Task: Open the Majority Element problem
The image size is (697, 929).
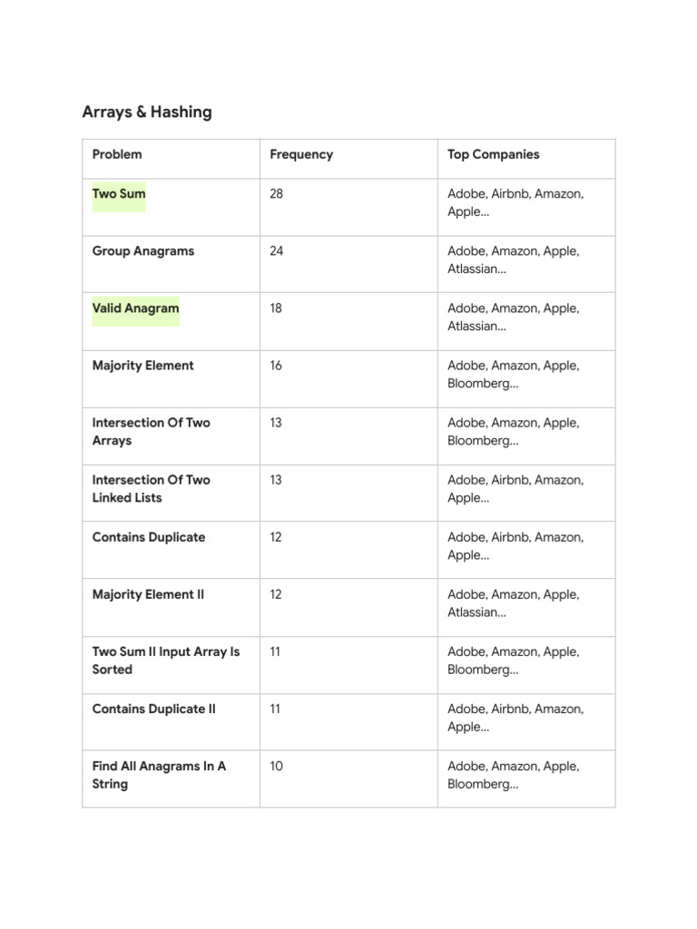Action: (142, 366)
